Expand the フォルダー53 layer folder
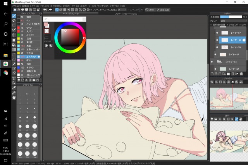Screen dimensions: 248x165 coord(219,62)
